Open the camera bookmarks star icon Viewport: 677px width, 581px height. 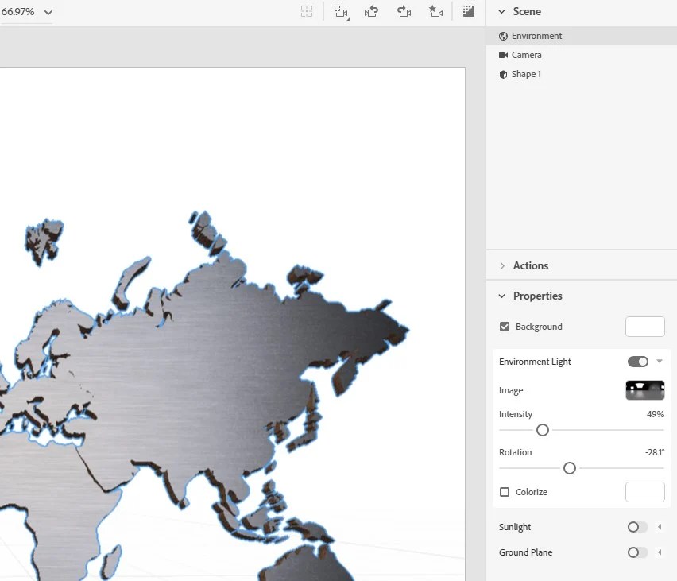[x=435, y=11]
